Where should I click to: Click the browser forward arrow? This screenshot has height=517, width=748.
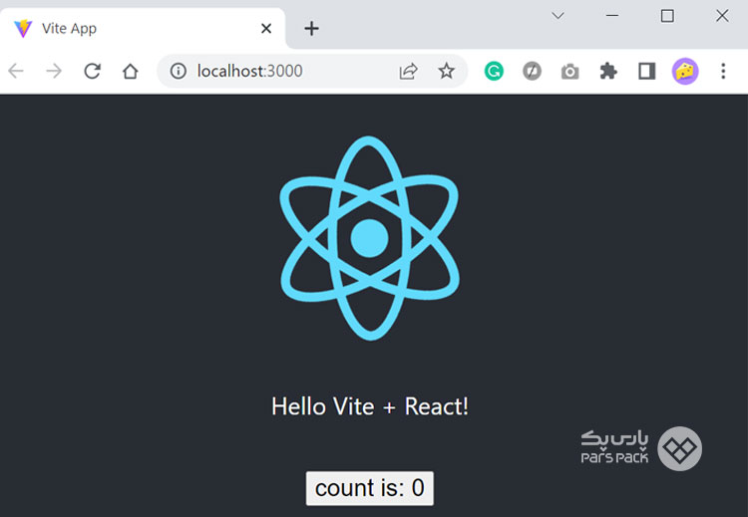tap(54, 71)
